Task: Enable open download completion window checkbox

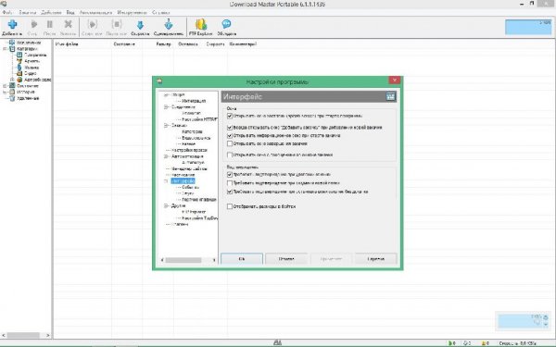Action: (230, 143)
